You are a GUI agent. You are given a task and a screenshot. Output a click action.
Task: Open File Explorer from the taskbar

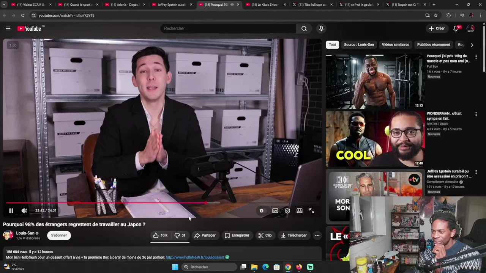[x=254, y=267]
